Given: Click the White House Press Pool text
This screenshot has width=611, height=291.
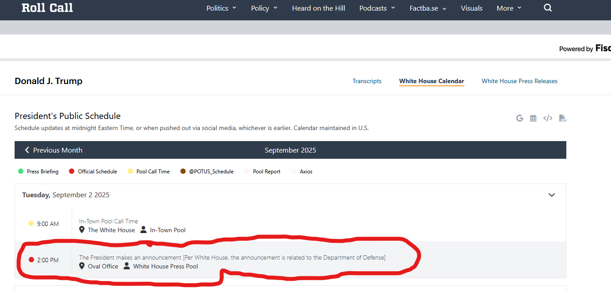Looking at the screenshot, I should pos(166,266).
